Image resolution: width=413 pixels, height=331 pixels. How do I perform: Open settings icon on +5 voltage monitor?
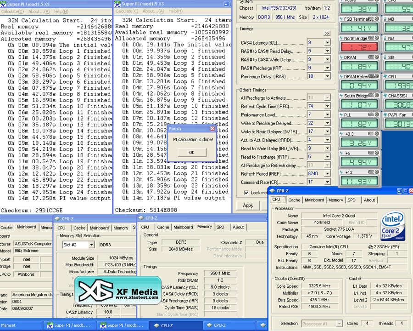click(x=371, y=153)
